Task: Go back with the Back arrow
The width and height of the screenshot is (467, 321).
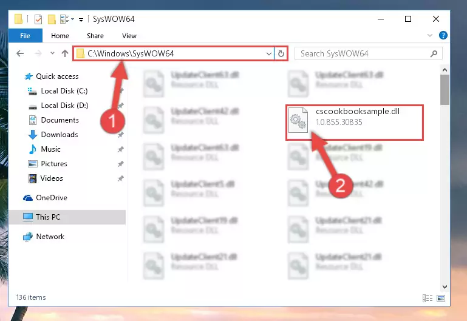Action: (20, 53)
